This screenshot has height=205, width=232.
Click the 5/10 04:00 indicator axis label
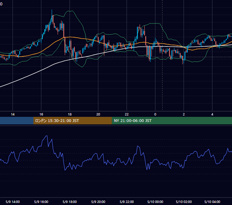pos(212,202)
